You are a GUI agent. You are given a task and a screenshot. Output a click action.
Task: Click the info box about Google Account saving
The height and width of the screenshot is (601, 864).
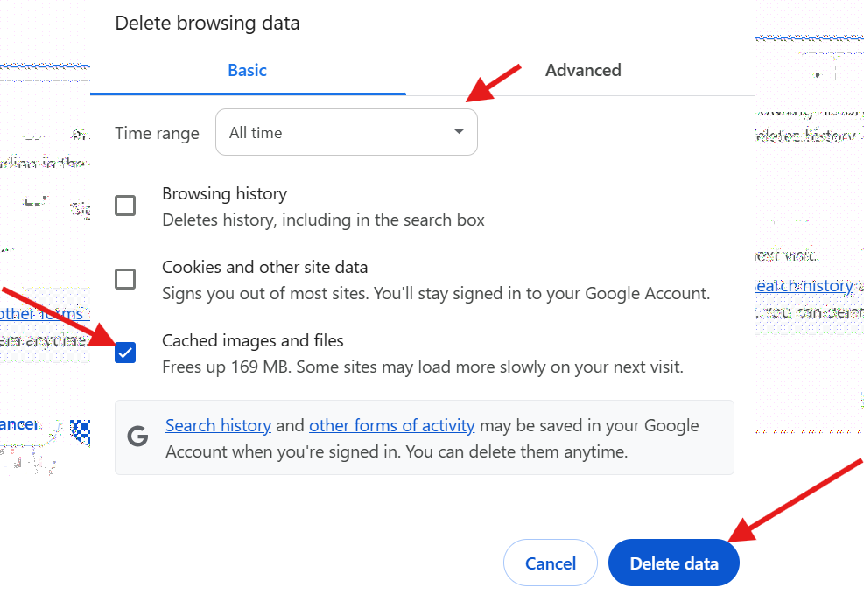[425, 437]
